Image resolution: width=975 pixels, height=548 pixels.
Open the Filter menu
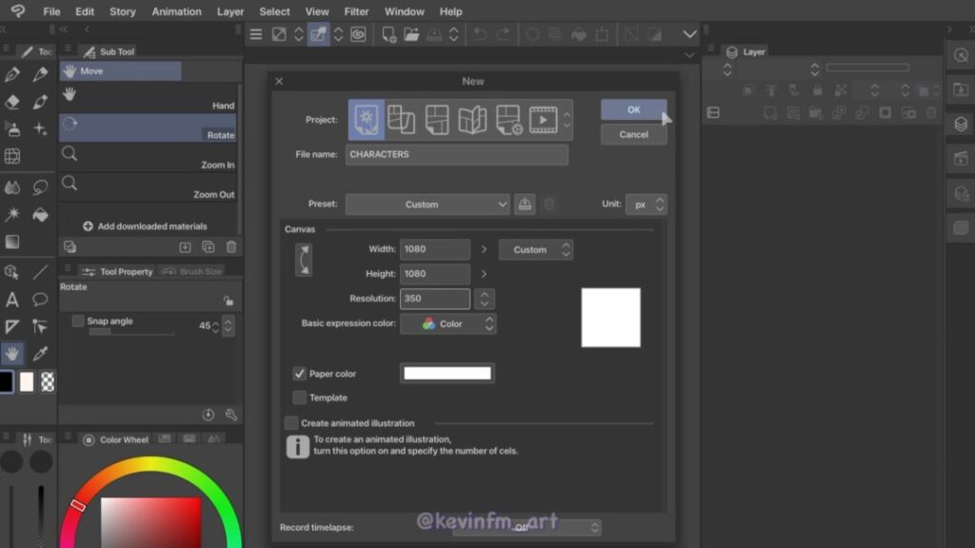(x=356, y=11)
